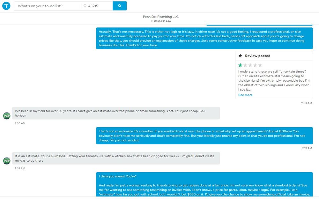Image resolution: width=319 pixels, height=199 pixels.
Task: Select the 'slum lord' gray message bubble
Action: [x=116, y=158]
